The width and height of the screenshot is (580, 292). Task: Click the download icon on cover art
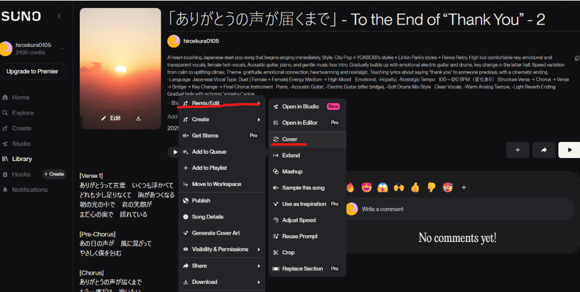click(x=138, y=118)
